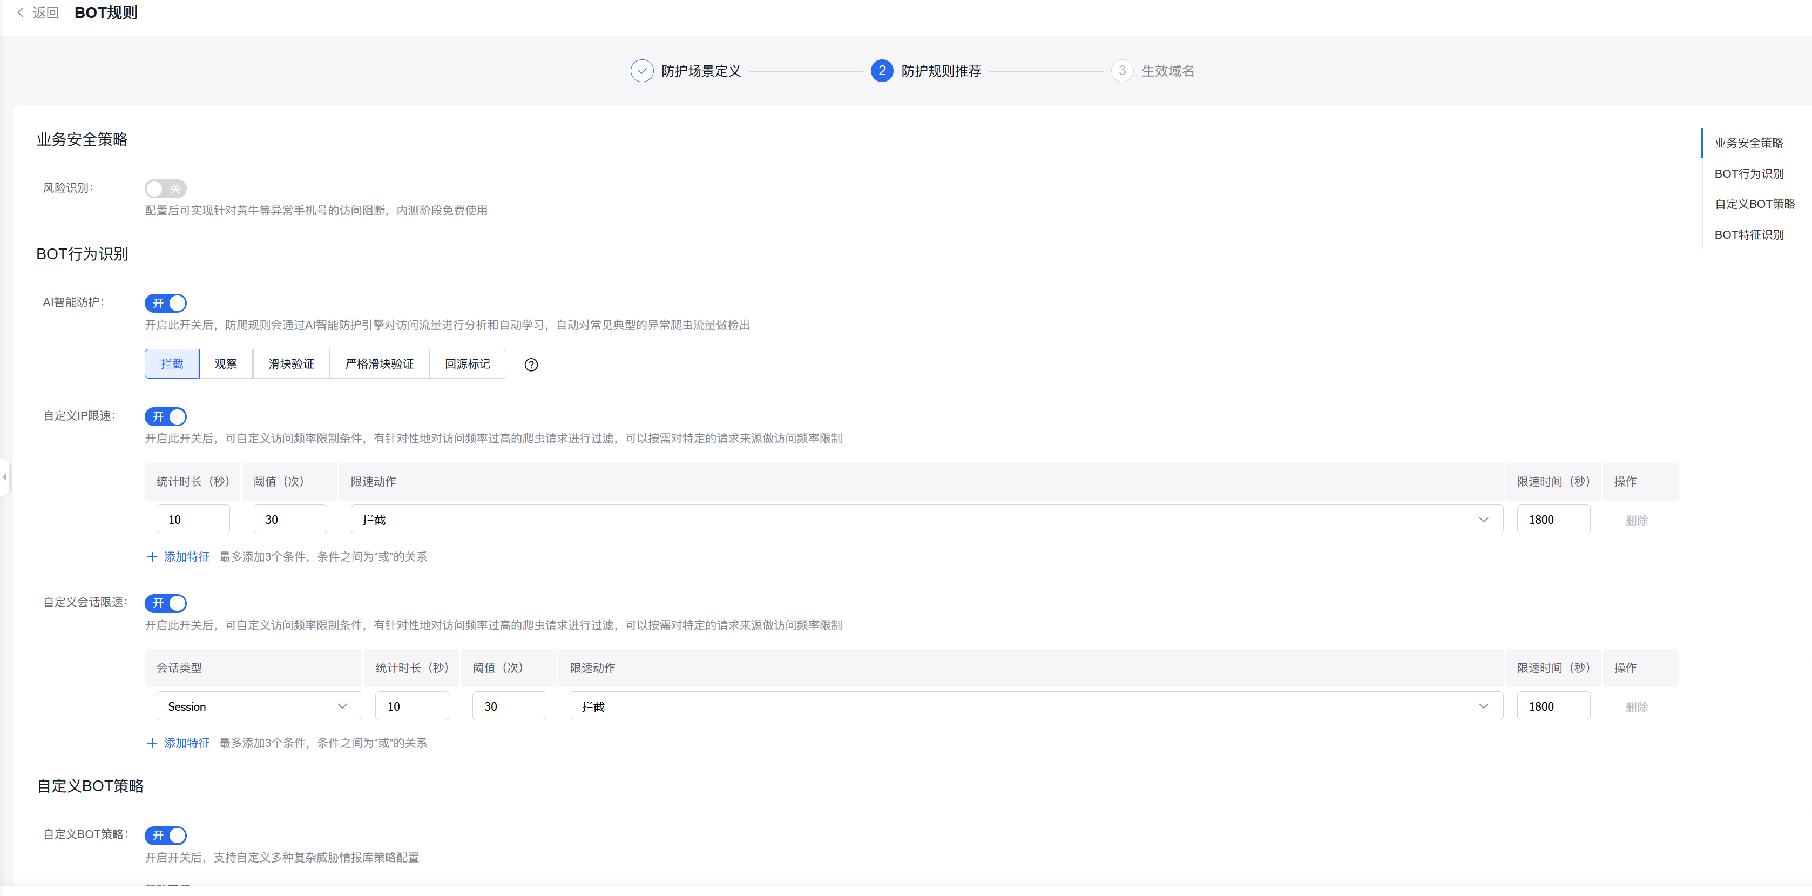Click the 限速时间 field in the IP限速 row
The width and height of the screenshot is (1812, 896).
[1553, 520]
